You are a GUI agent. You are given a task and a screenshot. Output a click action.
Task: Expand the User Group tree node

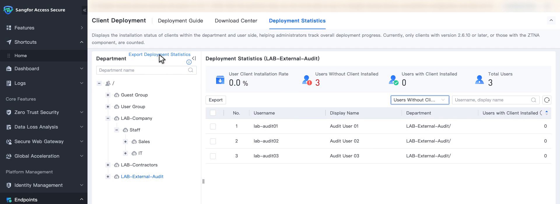[108, 107]
